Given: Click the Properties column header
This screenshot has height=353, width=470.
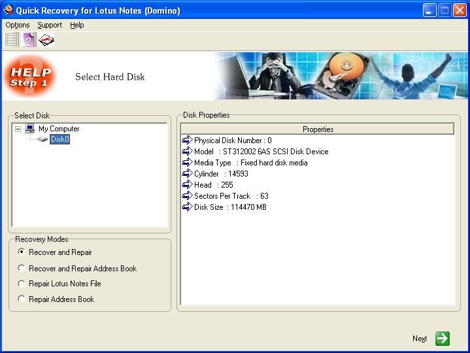Looking at the screenshot, I should click(x=318, y=129).
